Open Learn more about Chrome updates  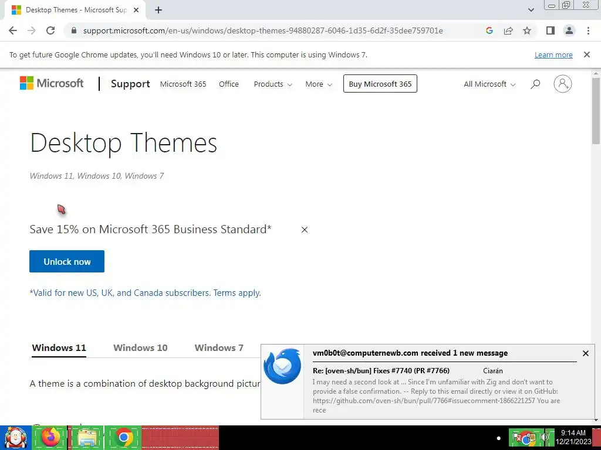(x=553, y=54)
